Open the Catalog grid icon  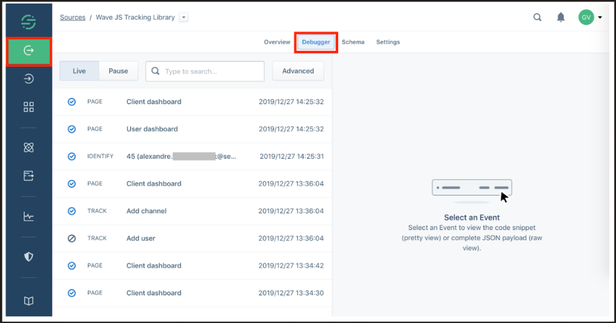(x=28, y=107)
